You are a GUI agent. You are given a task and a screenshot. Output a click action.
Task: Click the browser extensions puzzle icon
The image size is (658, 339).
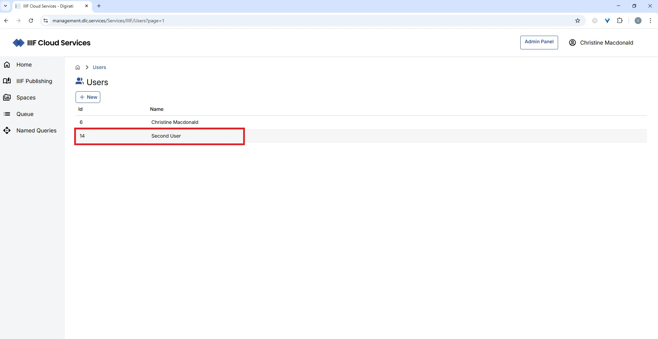pos(620,21)
